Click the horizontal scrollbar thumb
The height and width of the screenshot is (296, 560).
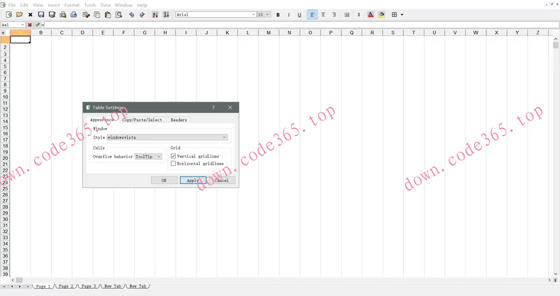pos(19,280)
